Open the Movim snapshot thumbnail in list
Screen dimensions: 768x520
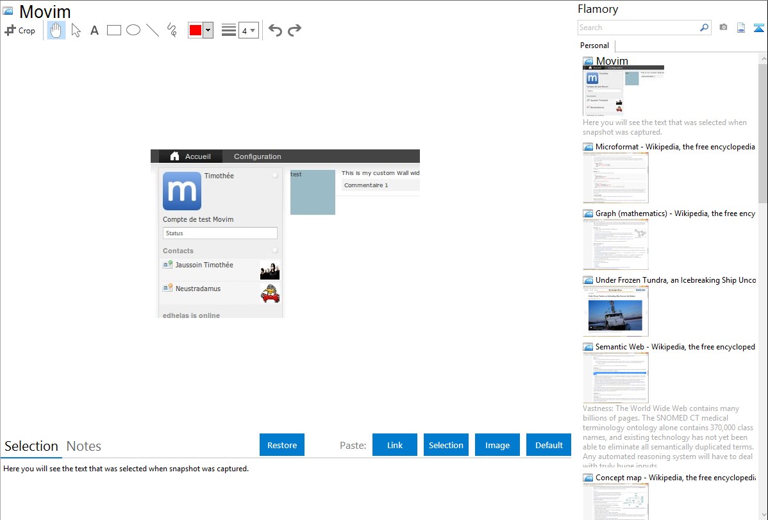[x=624, y=90]
